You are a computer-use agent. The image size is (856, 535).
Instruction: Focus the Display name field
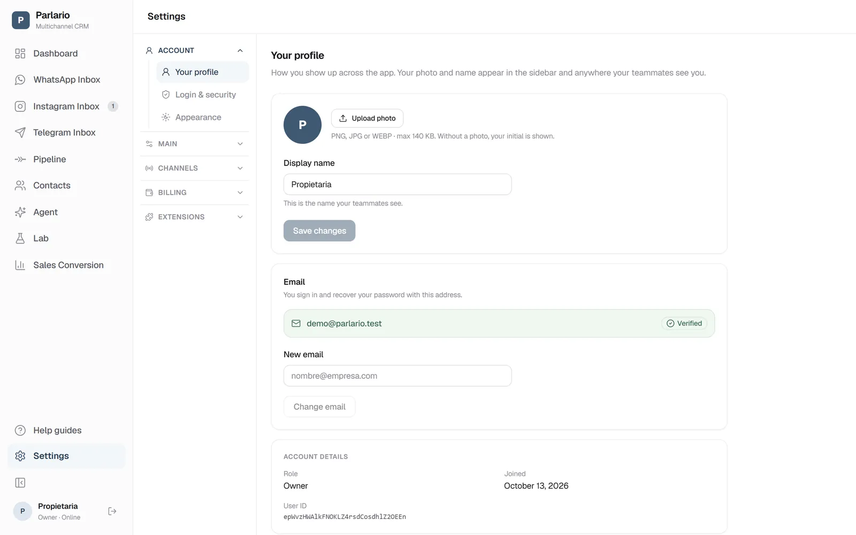coord(398,185)
